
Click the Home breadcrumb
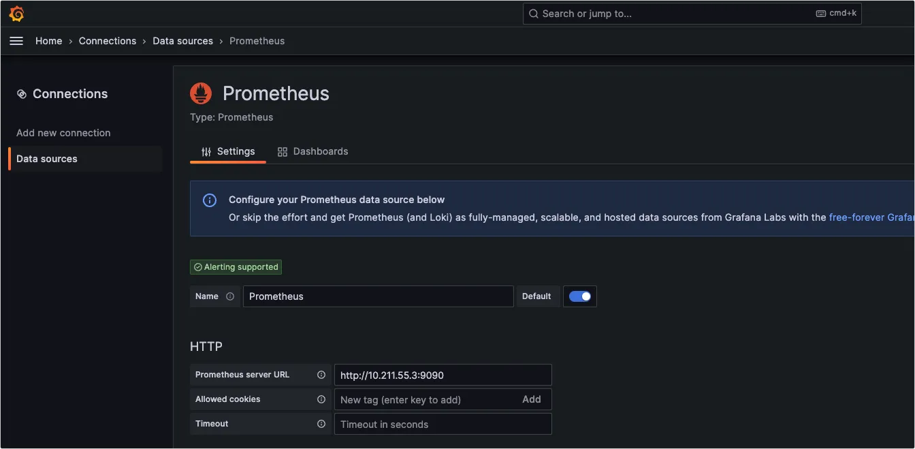49,41
